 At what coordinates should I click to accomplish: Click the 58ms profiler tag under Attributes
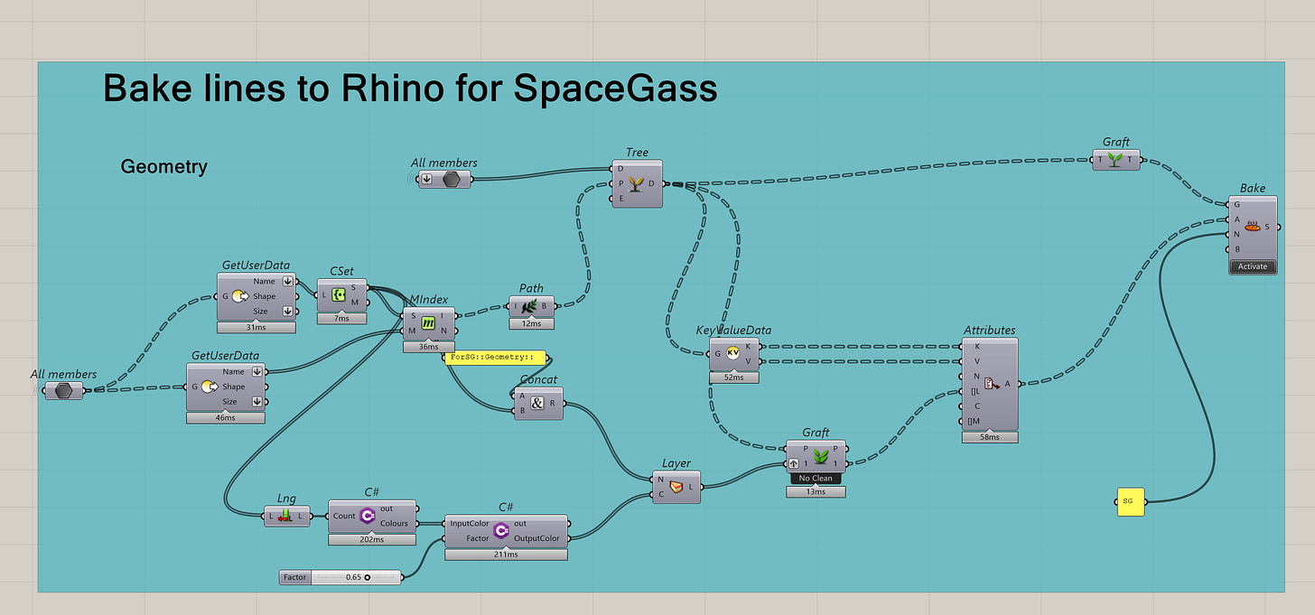coord(990,437)
